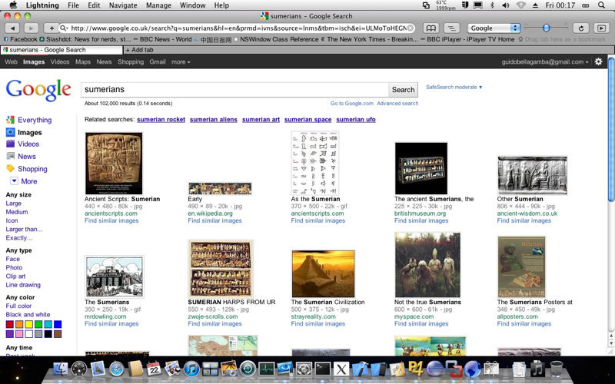Select the 'sumerians - Google Search' tab
The image size is (615, 384).
(61, 50)
